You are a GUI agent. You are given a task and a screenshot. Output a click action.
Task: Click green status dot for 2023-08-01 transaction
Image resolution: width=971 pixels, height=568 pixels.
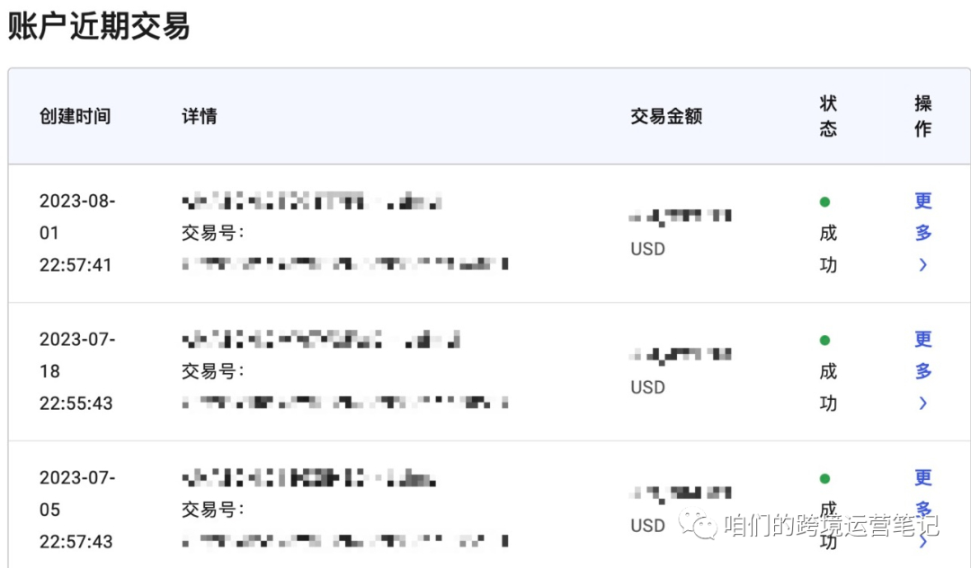(x=824, y=201)
